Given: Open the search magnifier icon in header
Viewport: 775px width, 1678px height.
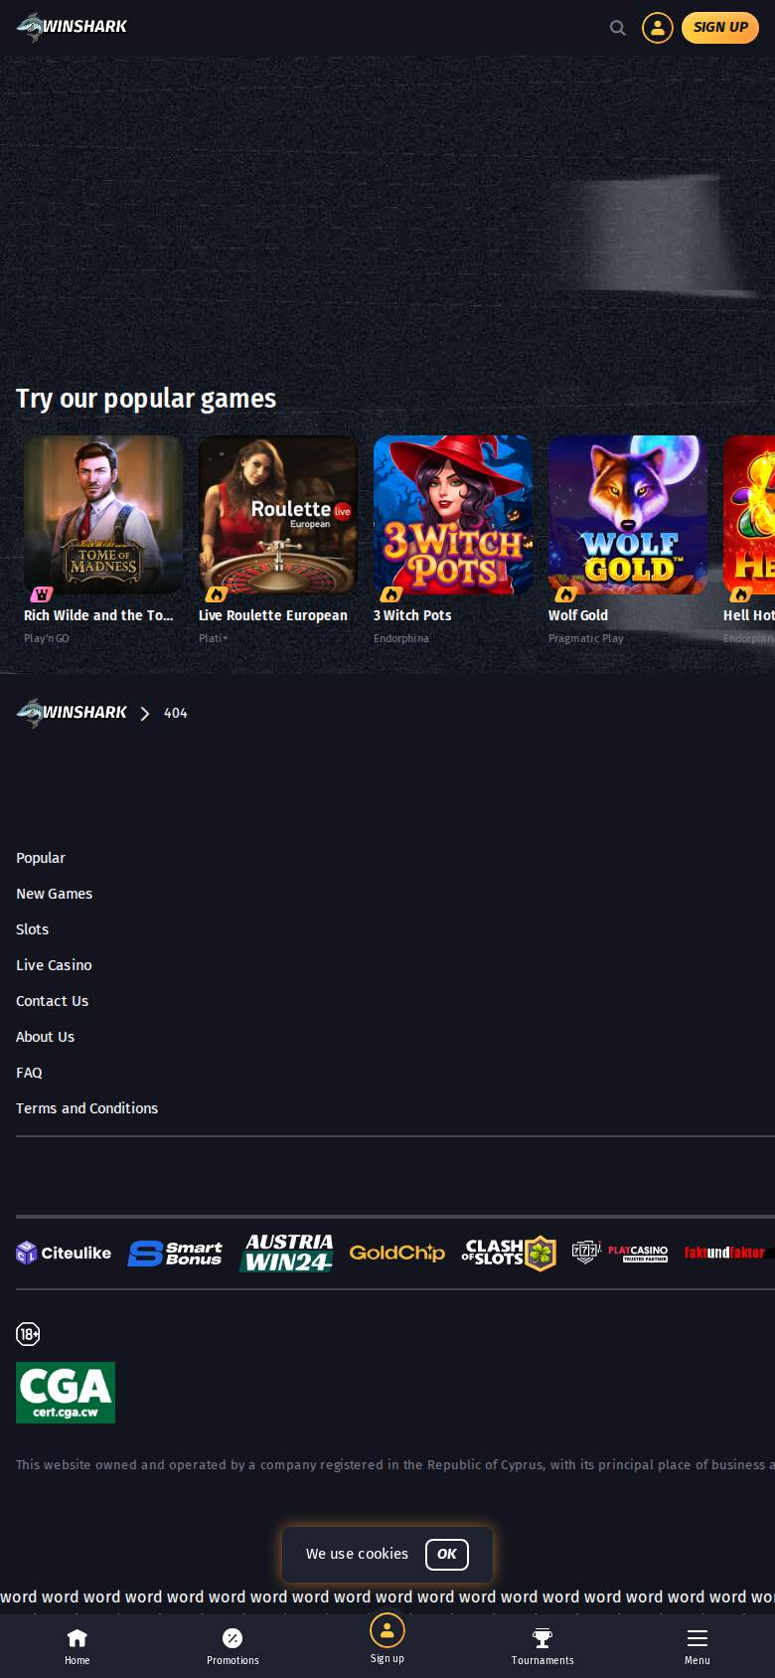Looking at the screenshot, I should 618,28.
